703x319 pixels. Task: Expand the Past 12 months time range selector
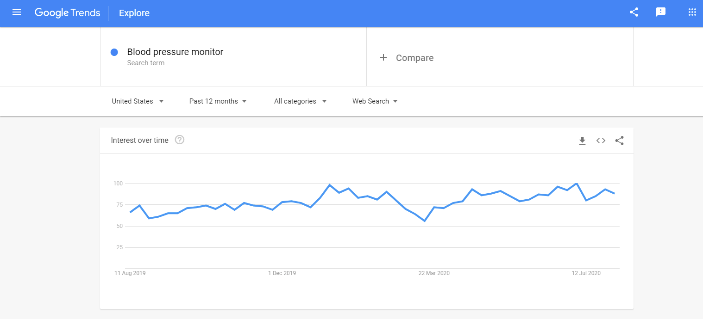point(218,101)
